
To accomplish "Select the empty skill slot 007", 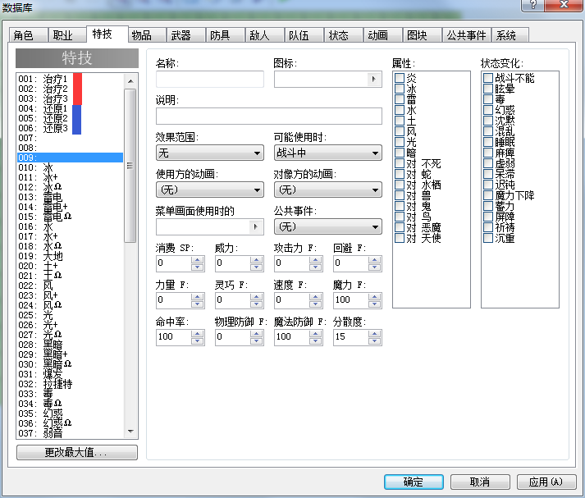I will point(70,138).
